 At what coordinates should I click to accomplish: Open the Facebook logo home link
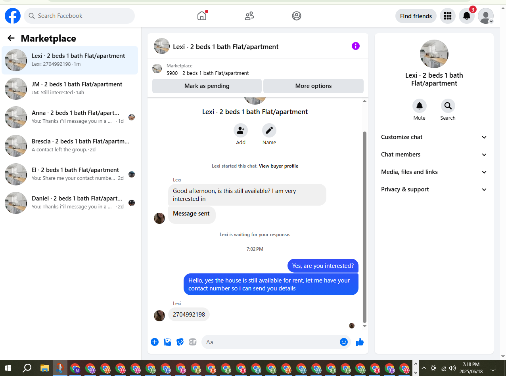pos(13,16)
